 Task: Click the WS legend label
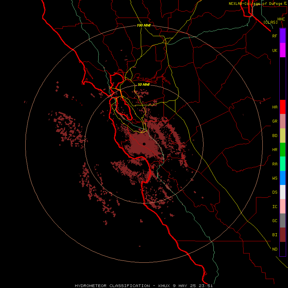tap(275, 178)
